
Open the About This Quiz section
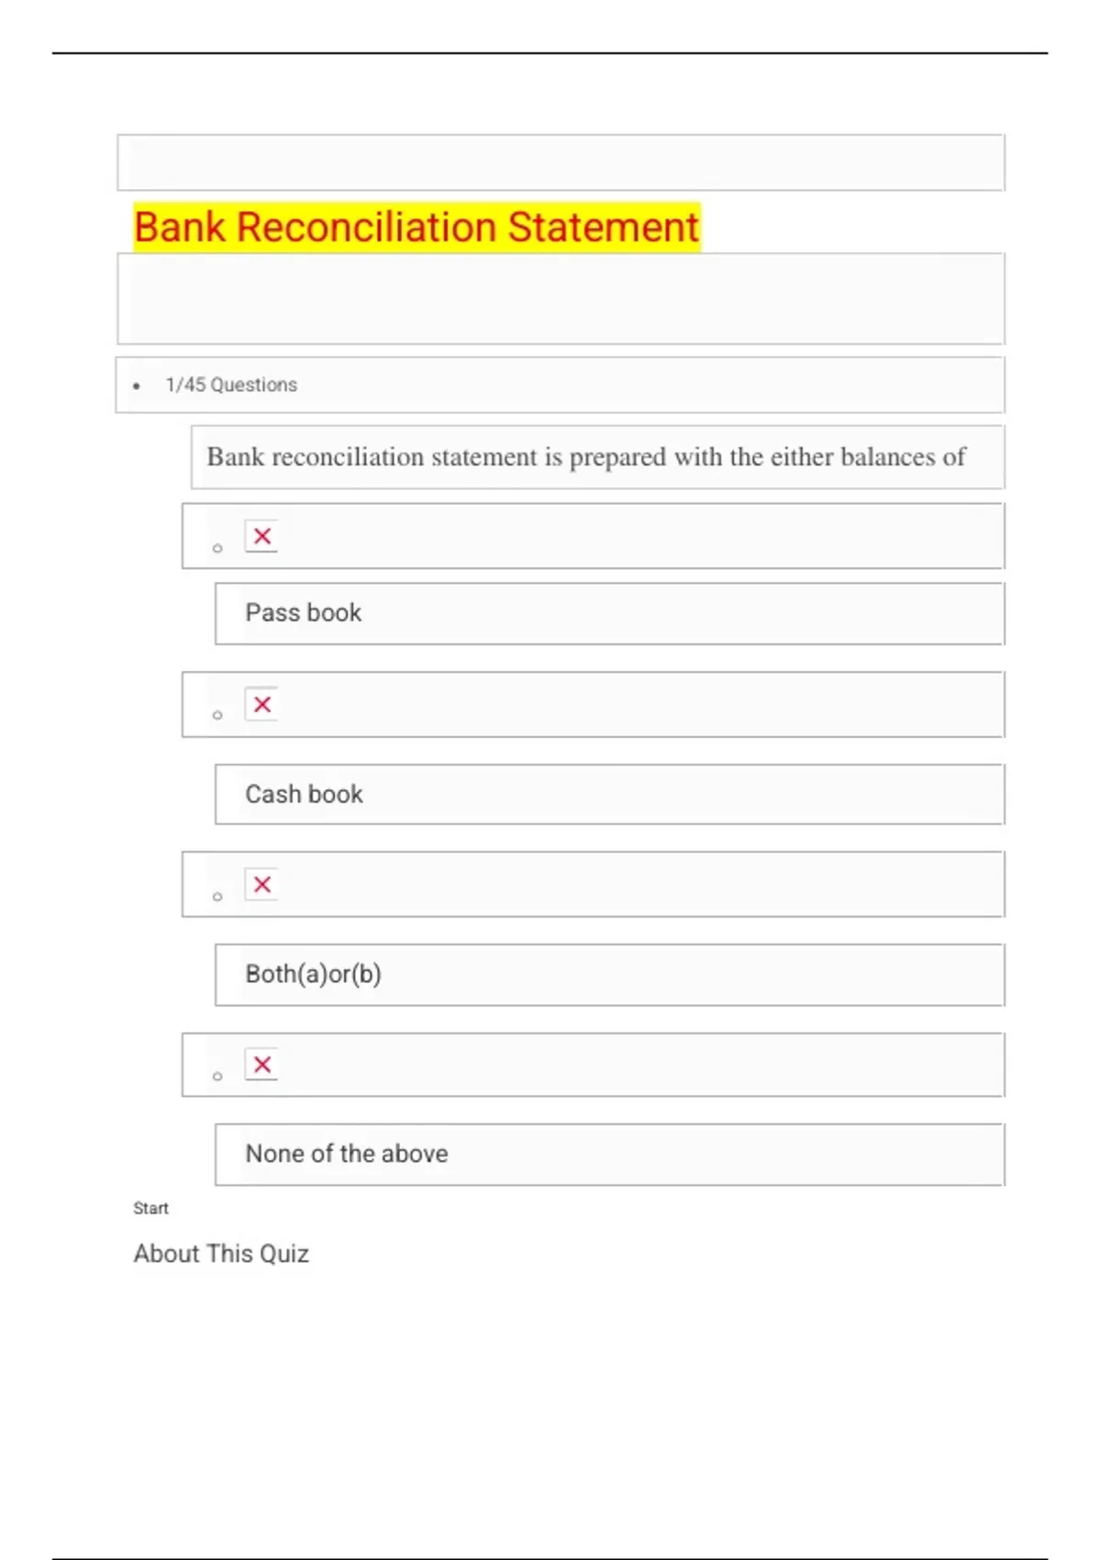pos(221,1254)
